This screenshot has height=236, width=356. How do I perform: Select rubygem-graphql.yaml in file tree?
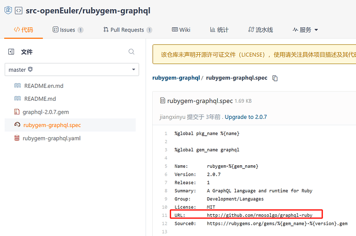pos(52,138)
